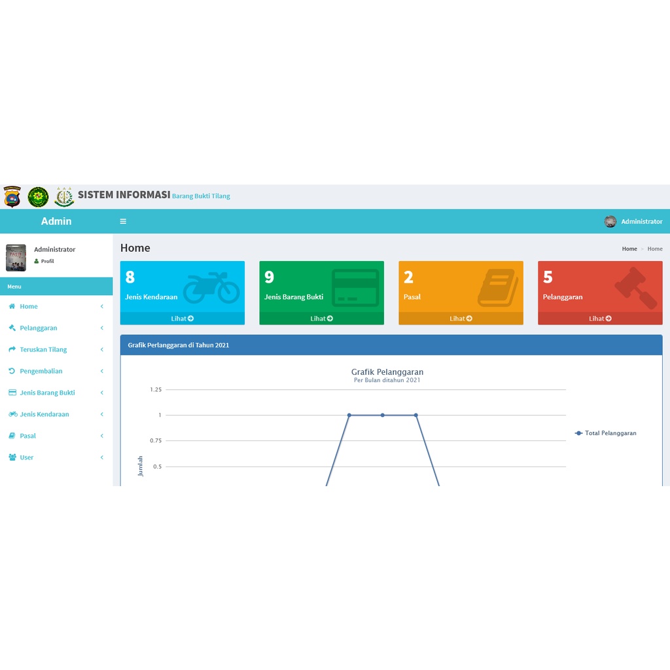Click Lihat on the Jenis Kendaraan card
The image size is (670, 670).
pos(183,319)
